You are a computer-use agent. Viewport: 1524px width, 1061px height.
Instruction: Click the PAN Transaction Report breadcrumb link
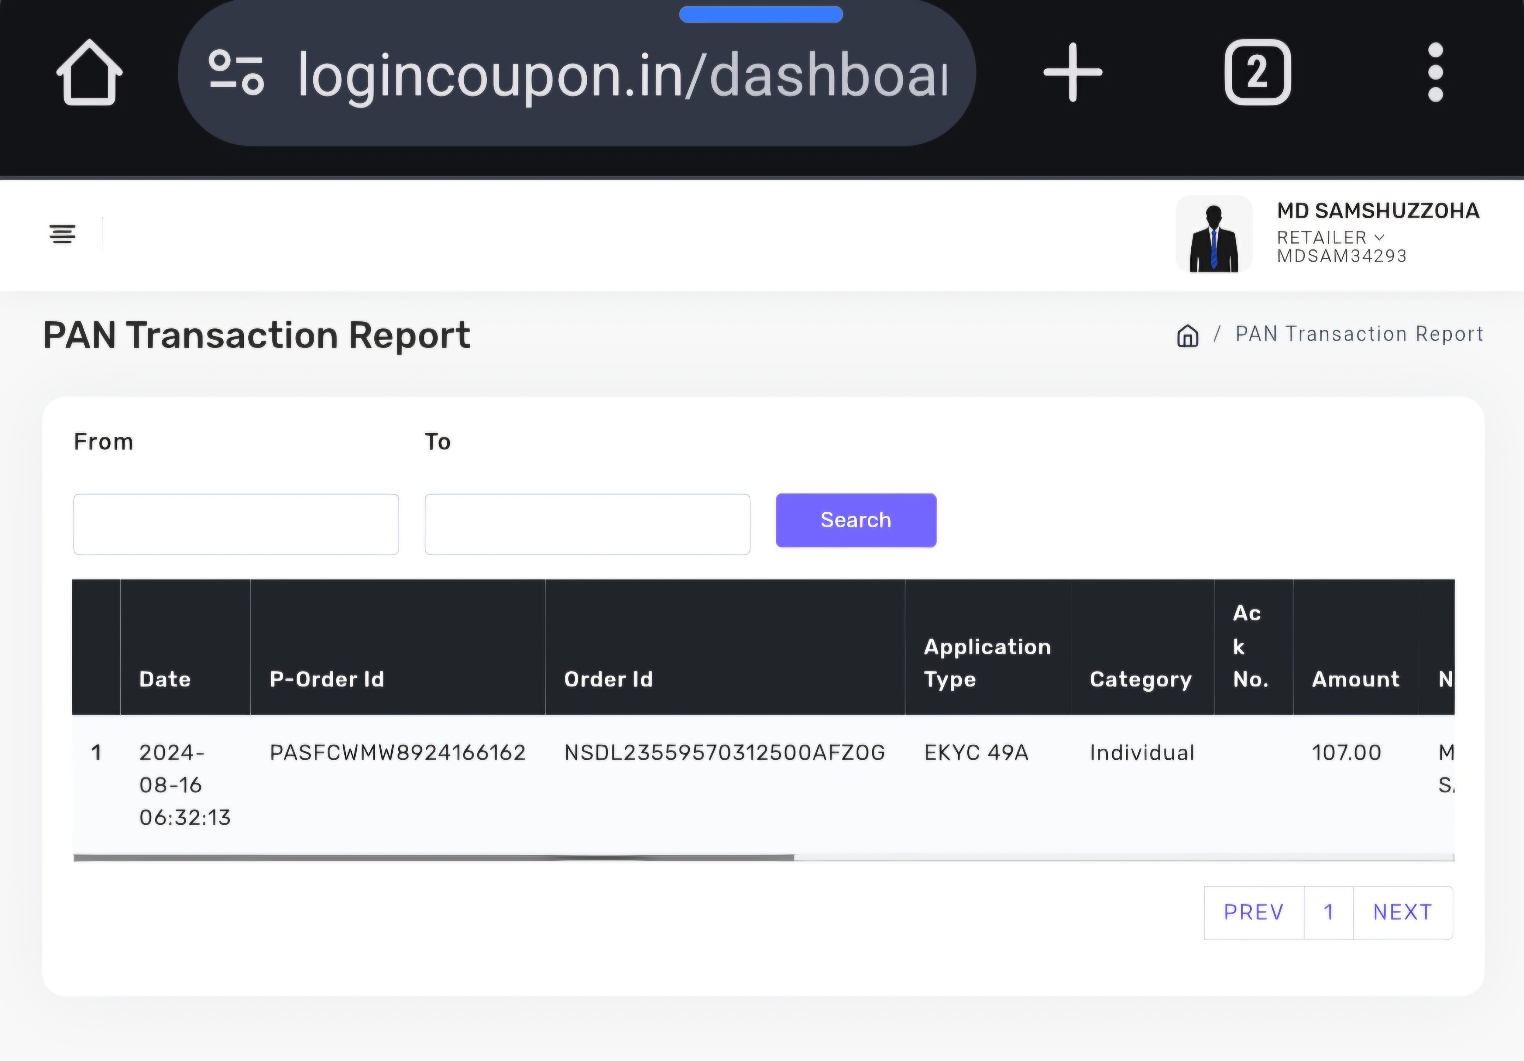coord(1359,334)
